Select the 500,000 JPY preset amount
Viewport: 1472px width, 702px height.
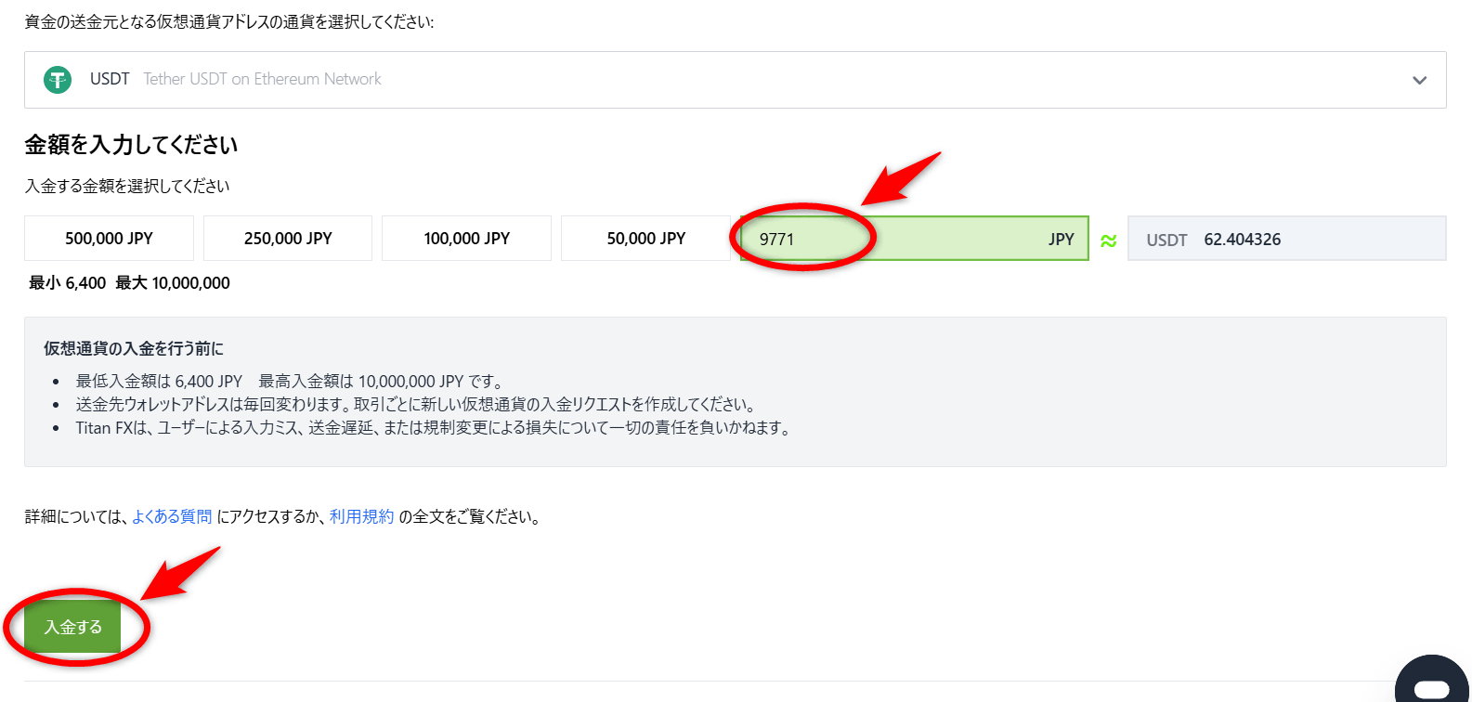coord(109,239)
